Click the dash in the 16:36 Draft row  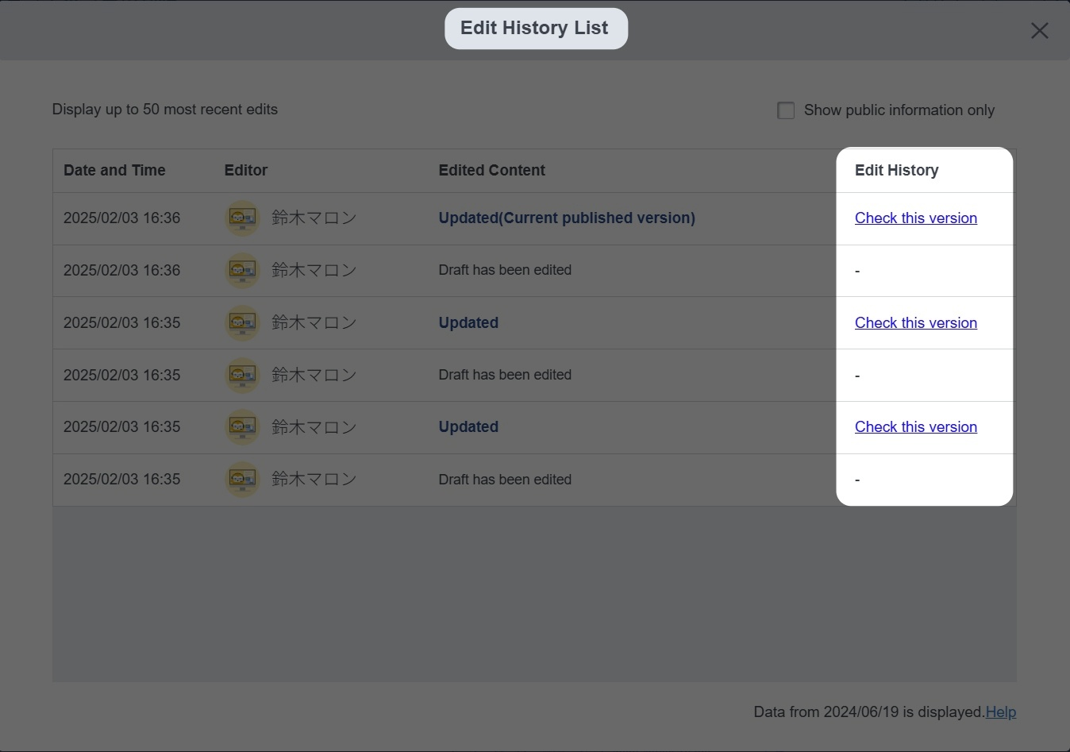coord(857,271)
